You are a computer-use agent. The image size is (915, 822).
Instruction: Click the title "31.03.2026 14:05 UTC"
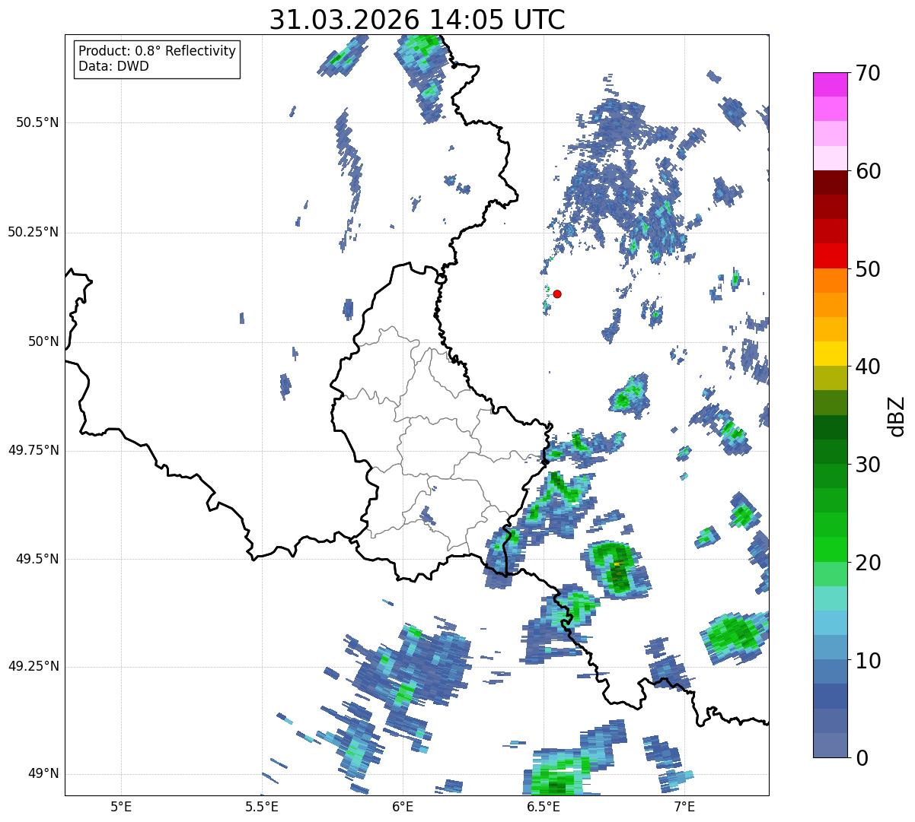click(x=417, y=20)
